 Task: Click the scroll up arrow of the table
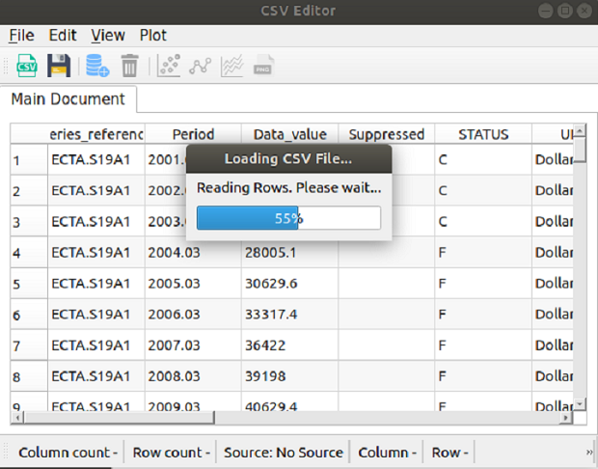click(x=580, y=131)
